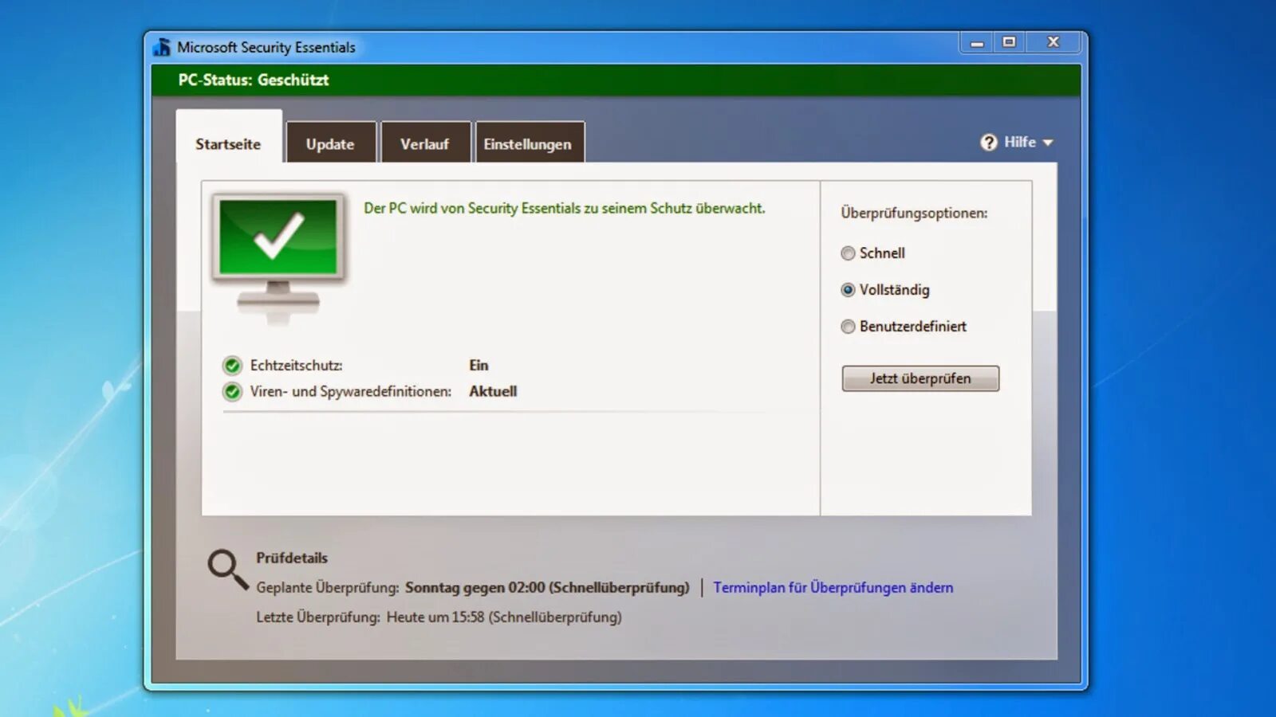Open the Einstellungen tab
Screen dimensions: 1276x717
(530, 143)
